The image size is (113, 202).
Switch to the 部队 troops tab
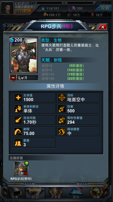point(35,193)
